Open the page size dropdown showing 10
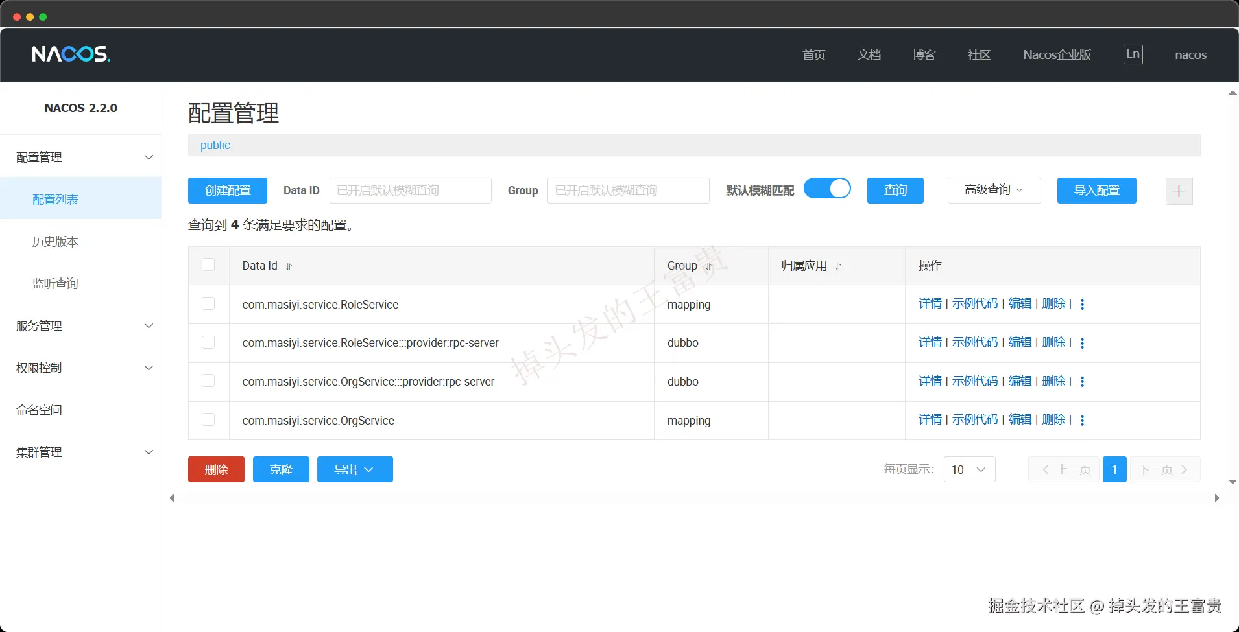The image size is (1239, 632). (x=969, y=469)
